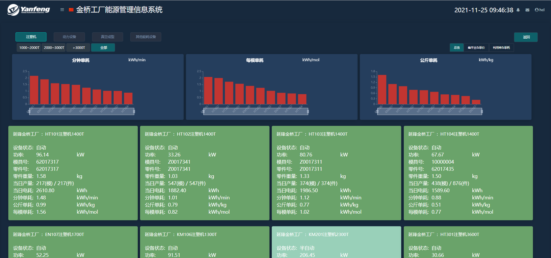
Task: Click left zoom handle of 每模单耗 chart
Action: coord(203,112)
